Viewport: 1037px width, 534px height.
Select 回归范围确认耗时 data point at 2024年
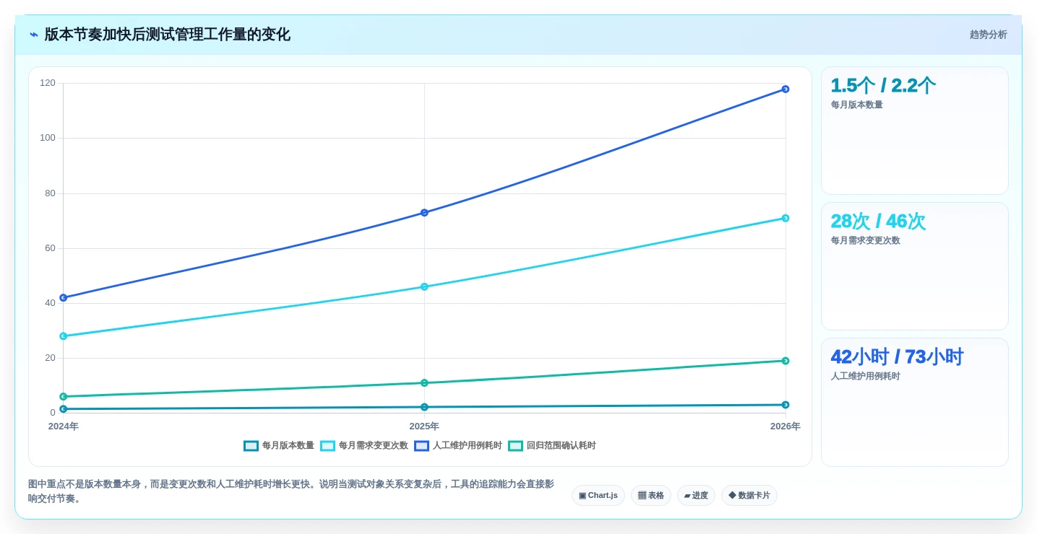point(63,397)
